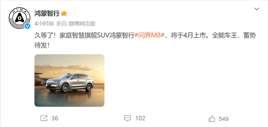
Task: Open the 鸿蒙智行 username link
Action: pos(47,13)
